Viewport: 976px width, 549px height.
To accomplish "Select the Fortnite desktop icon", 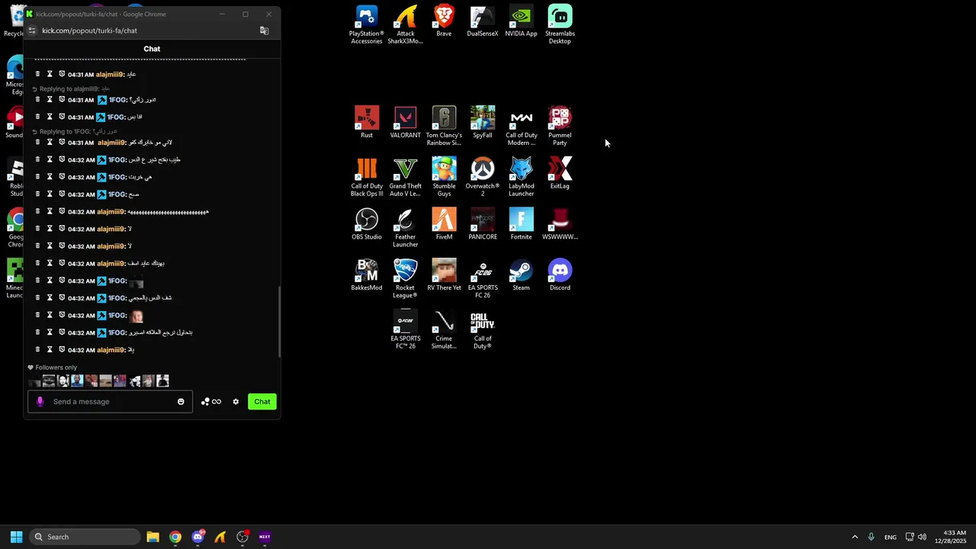I will pos(521,223).
